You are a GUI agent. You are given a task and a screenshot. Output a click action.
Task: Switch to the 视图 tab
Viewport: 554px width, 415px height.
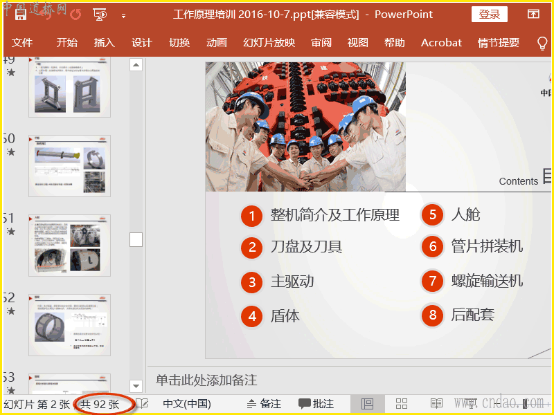tap(358, 43)
